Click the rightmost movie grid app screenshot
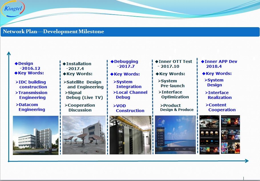Viewport: 260px width, 181px height. pyautogui.click(x=234, y=134)
